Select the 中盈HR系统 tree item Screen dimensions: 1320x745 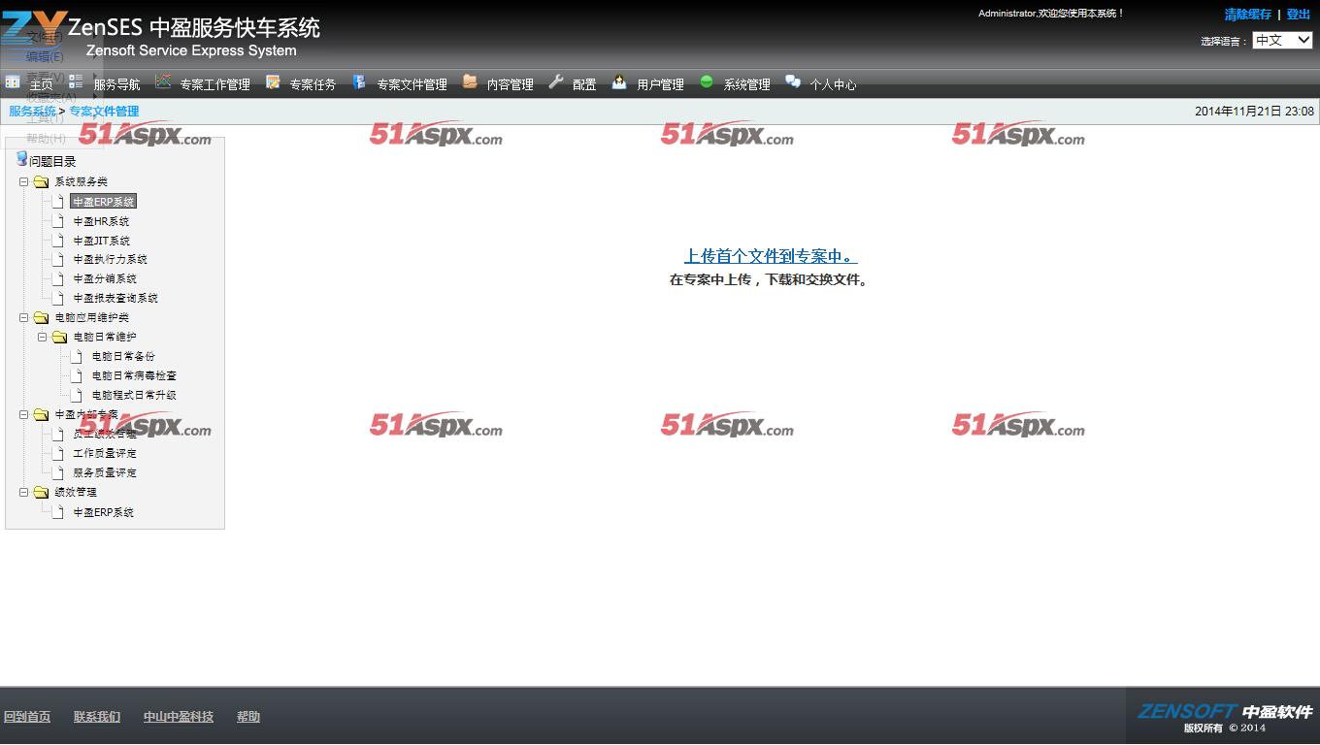[101, 221]
